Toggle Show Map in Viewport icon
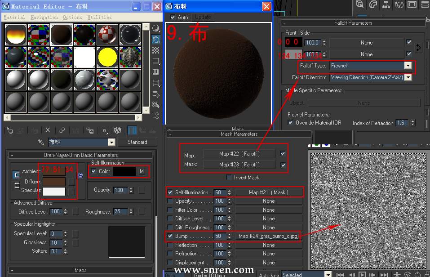 pos(118,130)
